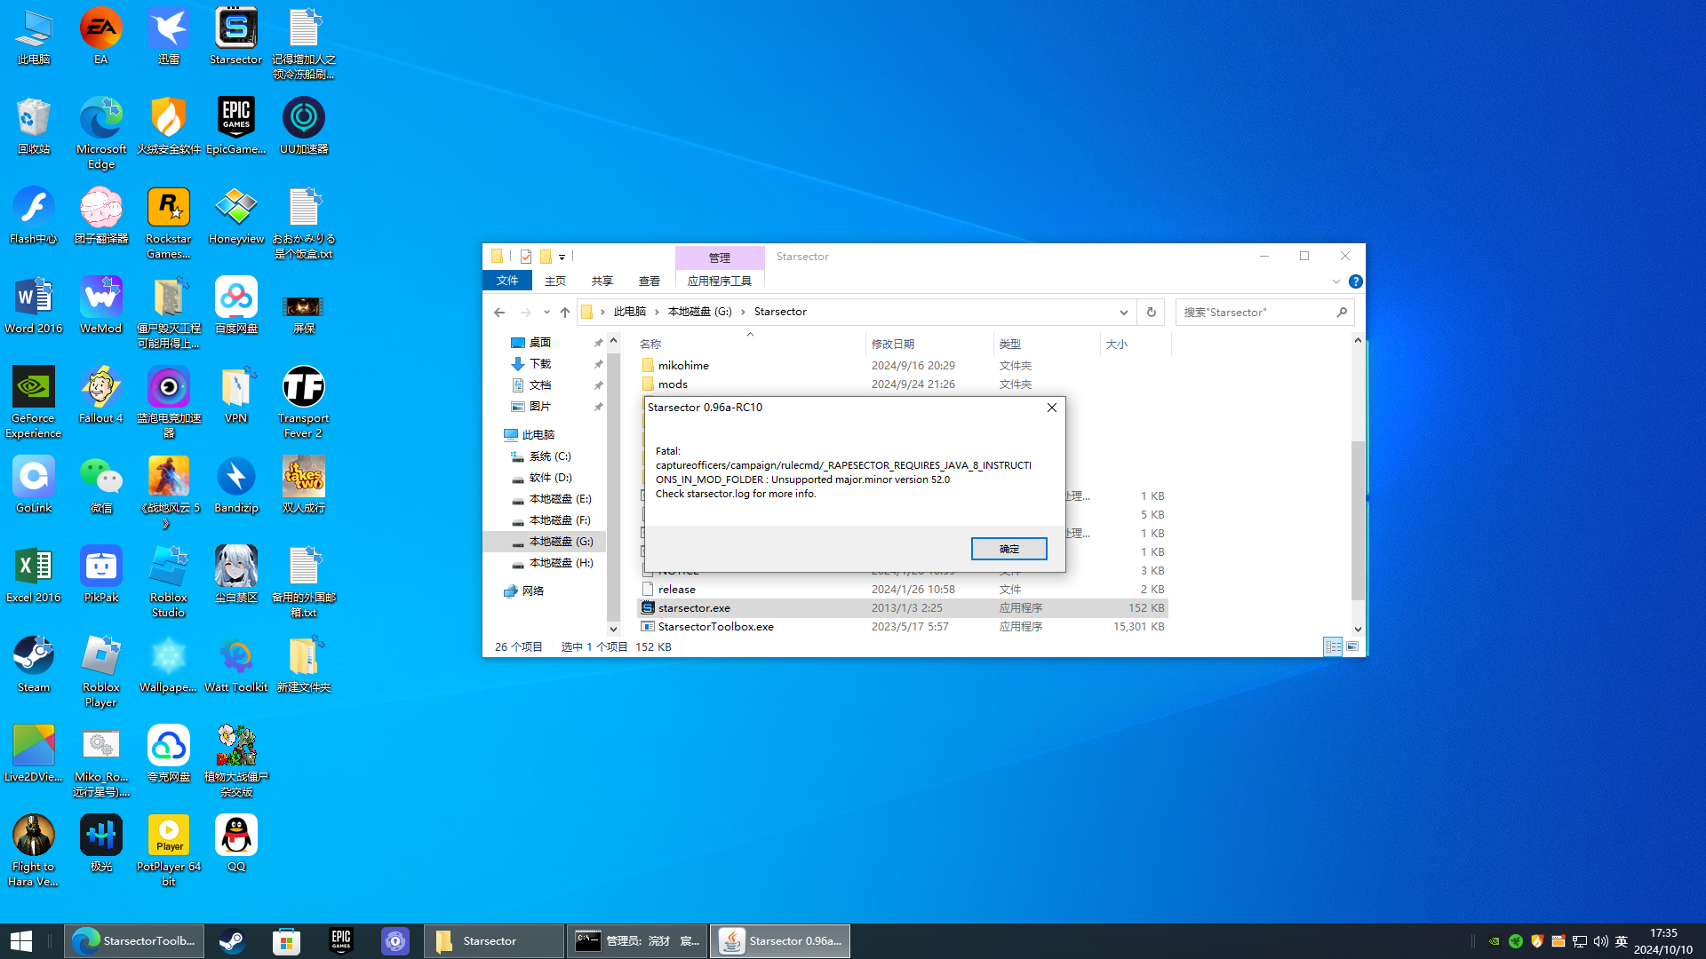
Task: Close the Starsector 0.96a-RC10 error dialog
Action: [1051, 408]
